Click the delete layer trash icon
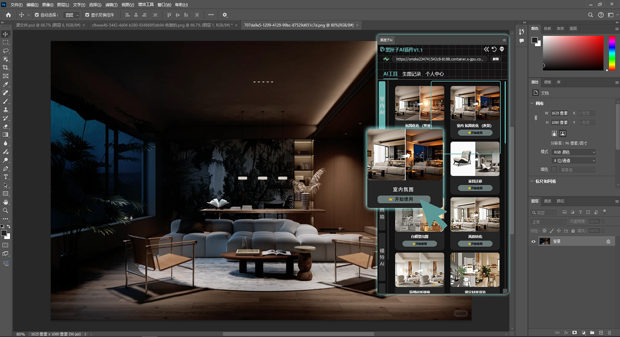The height and width of the screenshot is (337, 620). tap(610, 332)
